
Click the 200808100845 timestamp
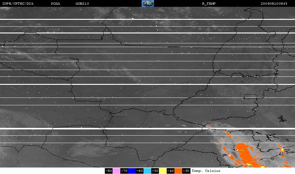274,4
